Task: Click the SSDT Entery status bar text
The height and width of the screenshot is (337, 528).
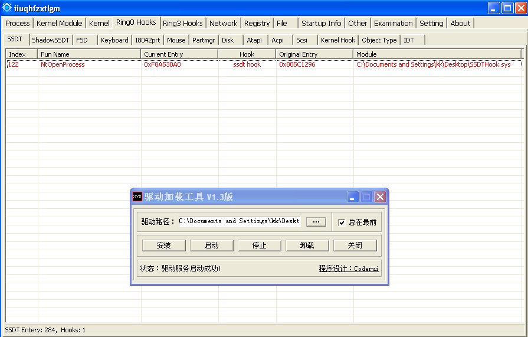Action: pyautogui.click(x=45, y=330)
